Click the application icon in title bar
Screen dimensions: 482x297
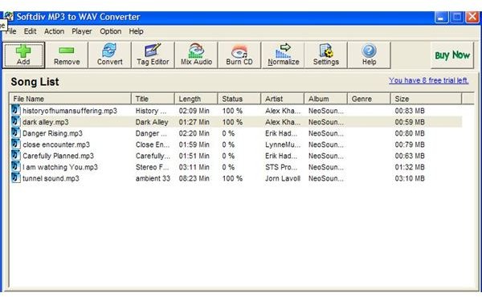[9, 16]
